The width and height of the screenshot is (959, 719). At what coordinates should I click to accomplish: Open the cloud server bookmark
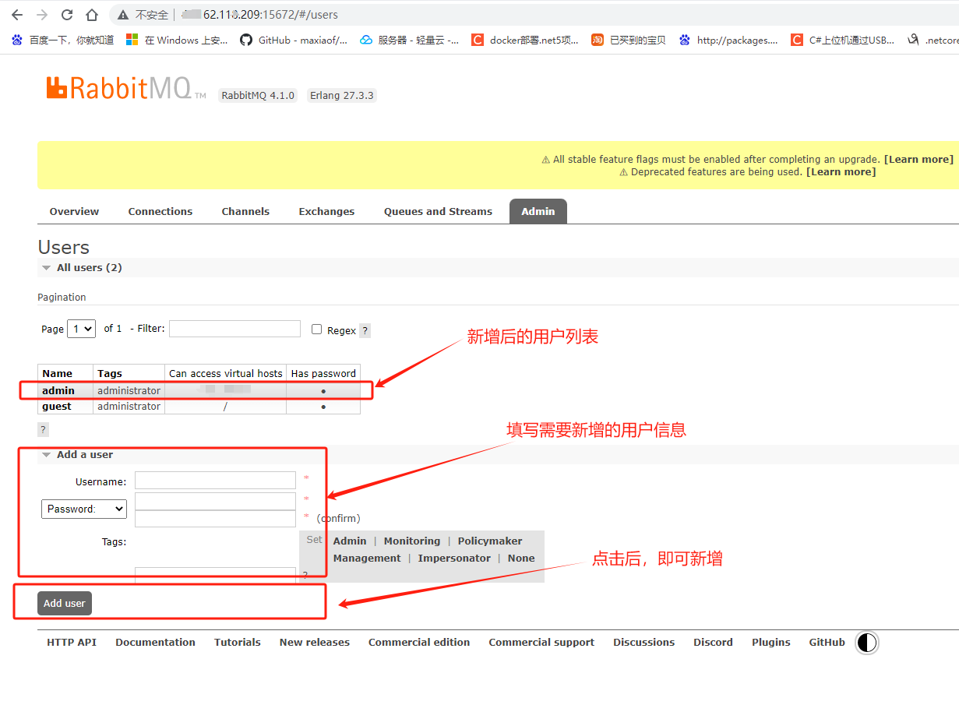pos(410,40)
